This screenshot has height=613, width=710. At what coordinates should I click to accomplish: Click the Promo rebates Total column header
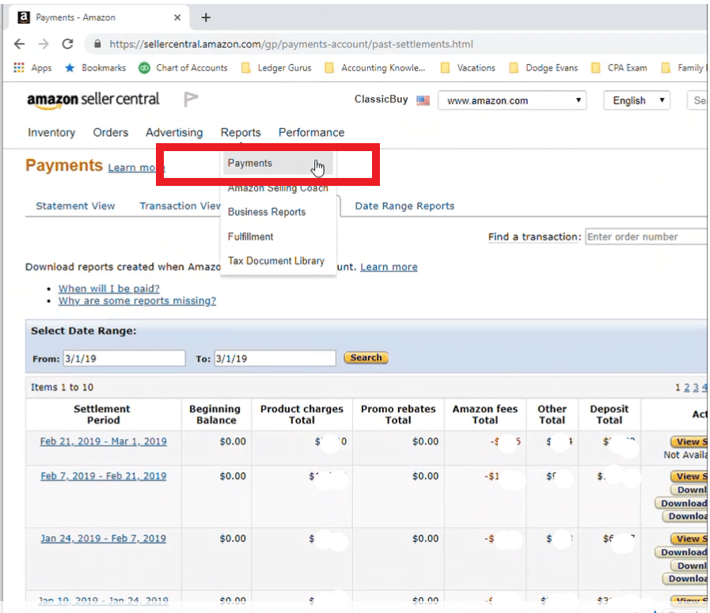(x=398, y=414)
